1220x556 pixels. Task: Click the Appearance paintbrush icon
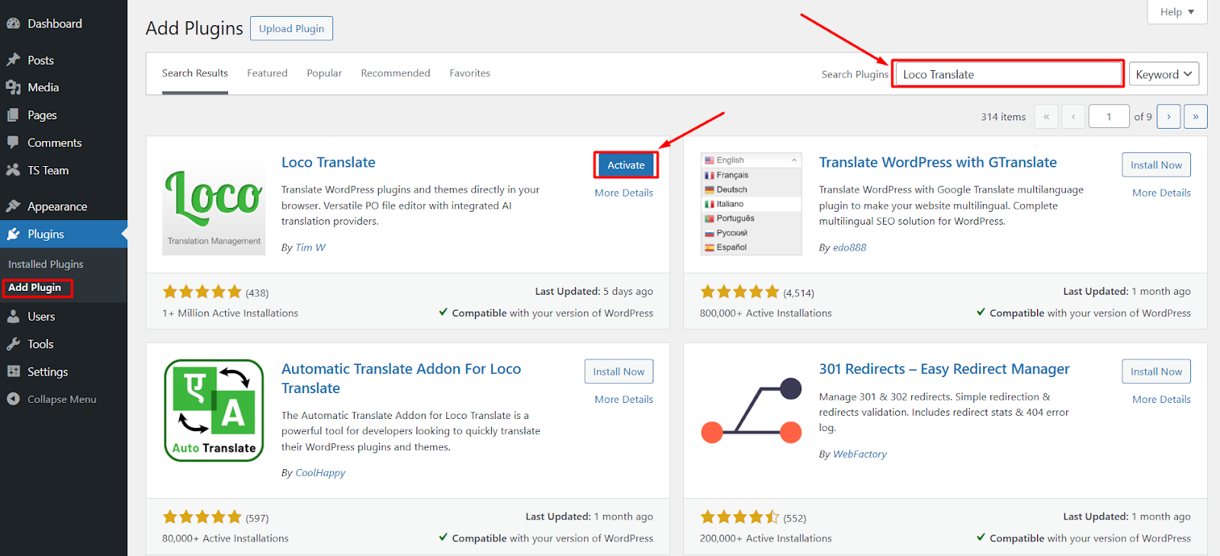[13, 206]
